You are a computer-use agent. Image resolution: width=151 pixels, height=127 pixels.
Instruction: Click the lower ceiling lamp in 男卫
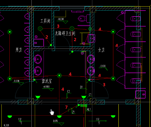(10, 79)
